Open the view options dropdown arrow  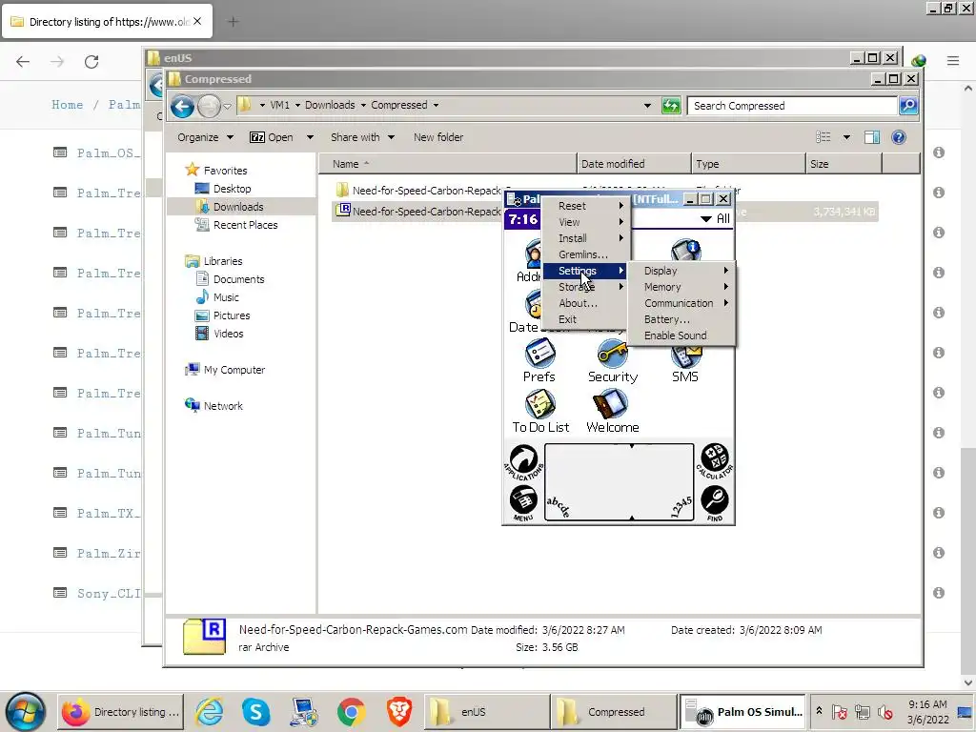(846, 137)
